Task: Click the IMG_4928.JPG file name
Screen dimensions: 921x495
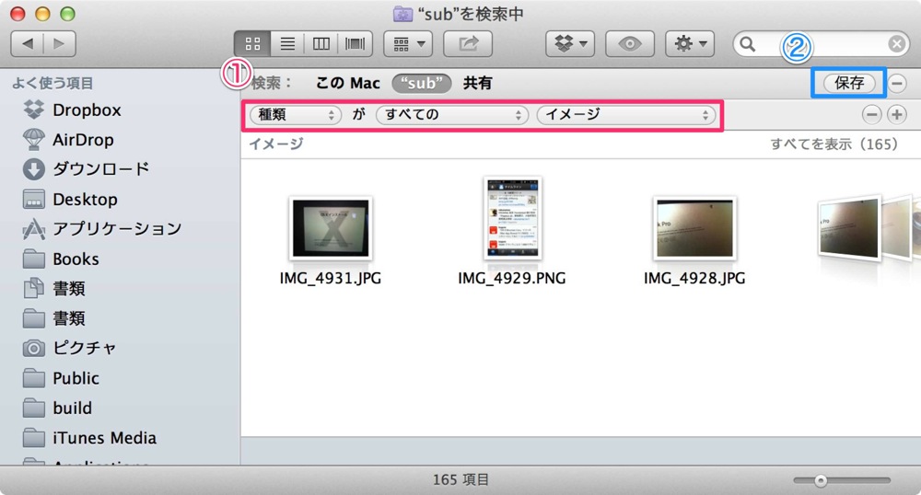Action: tap(694, 278)
